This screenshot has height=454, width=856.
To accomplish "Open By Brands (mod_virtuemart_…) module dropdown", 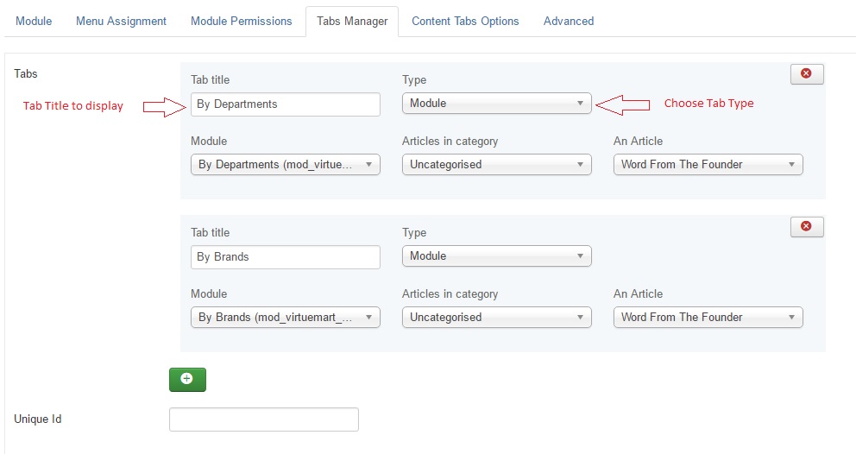I will pyautogui.click(x=286, y=318).
